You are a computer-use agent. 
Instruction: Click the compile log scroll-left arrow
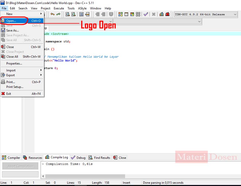43,176
